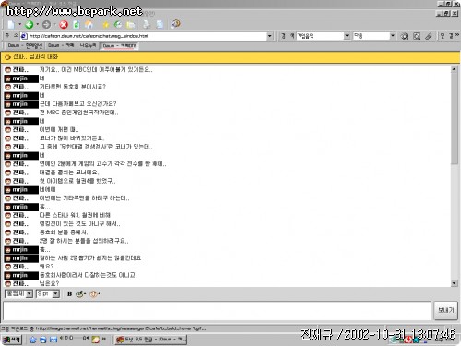Switch to the first Daum browser tab

point(25,46)
